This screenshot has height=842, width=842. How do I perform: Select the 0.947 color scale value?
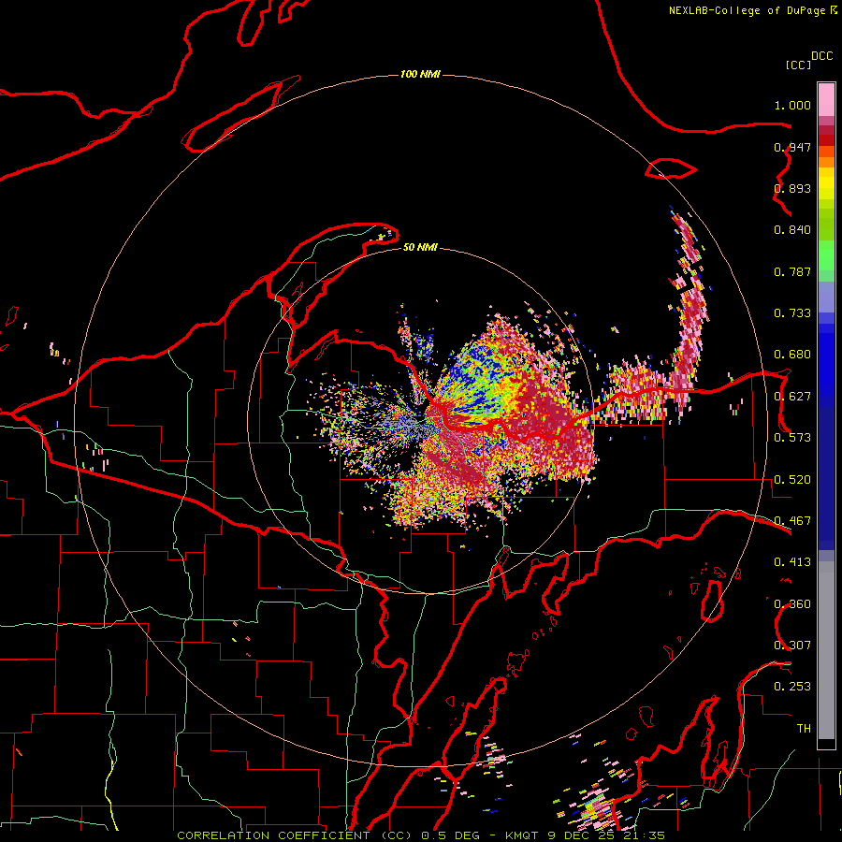pos(792,147)
